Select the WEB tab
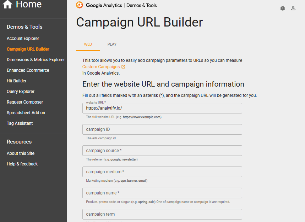The height and width of the screenshot is (222, 305). [x=88, y=44]
